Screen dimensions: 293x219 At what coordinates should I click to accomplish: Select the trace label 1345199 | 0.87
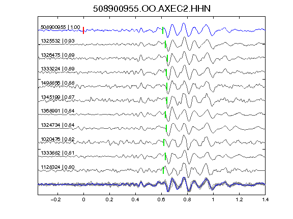58,97
